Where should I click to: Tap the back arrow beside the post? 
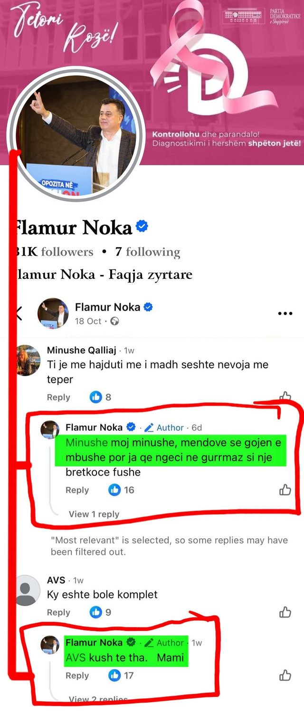coord(19,314)
